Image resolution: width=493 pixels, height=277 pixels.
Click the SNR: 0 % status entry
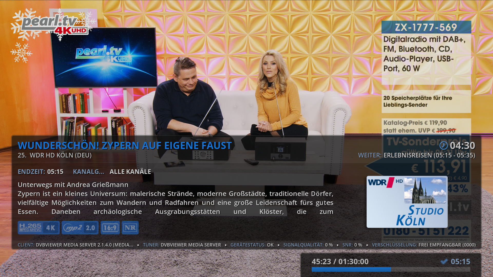click(x=352, y=245)
